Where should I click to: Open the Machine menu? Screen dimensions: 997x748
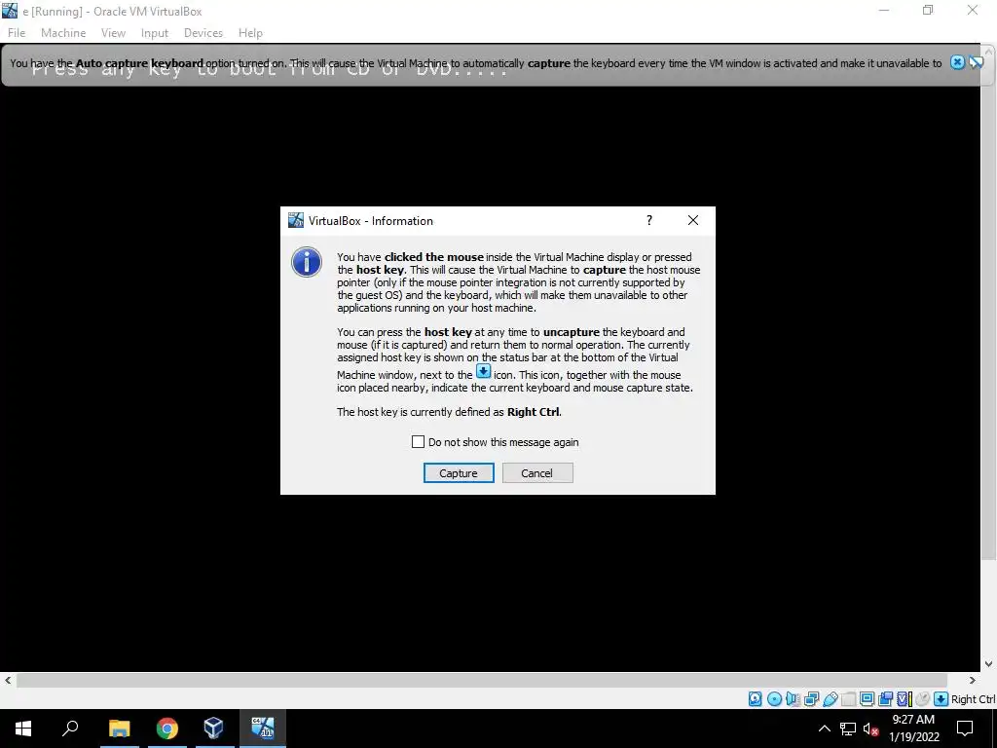click(x=63, y=33)
